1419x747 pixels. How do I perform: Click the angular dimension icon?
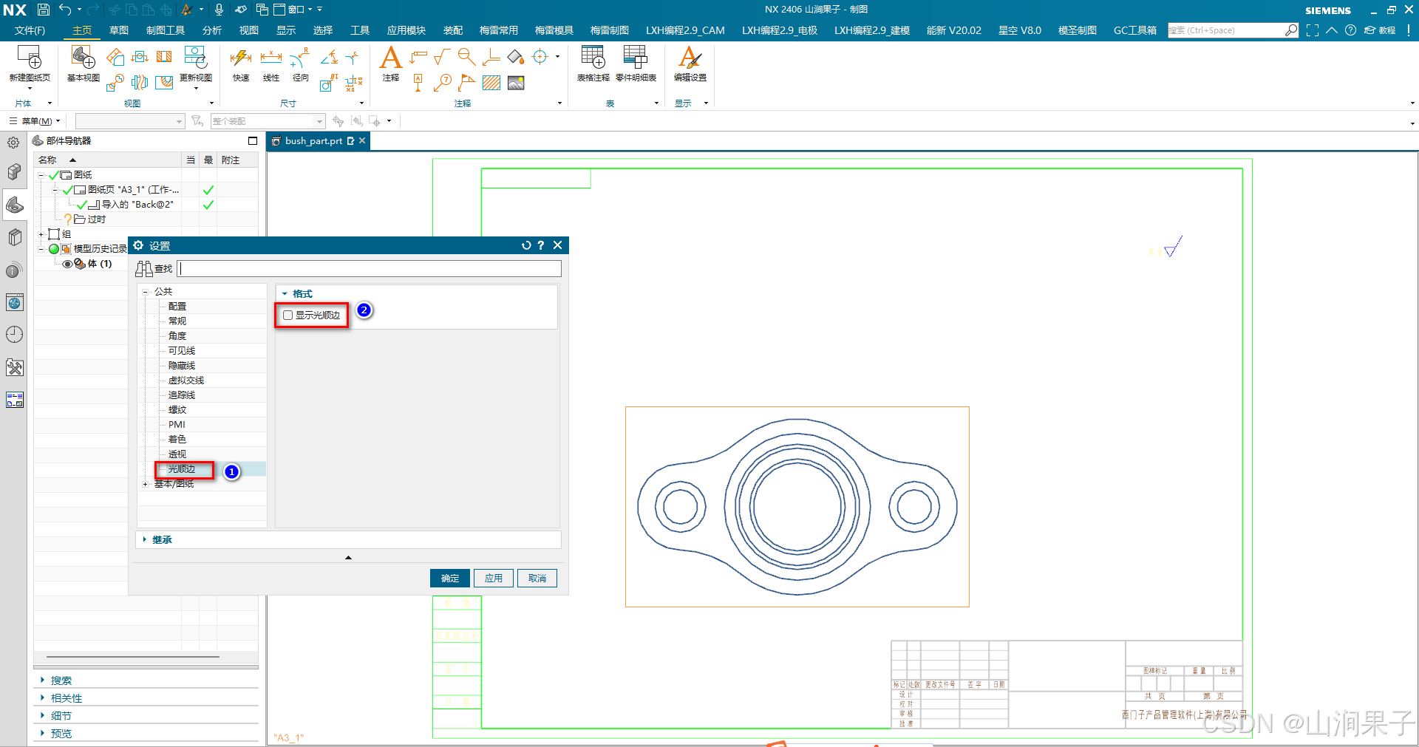[329, 57]
